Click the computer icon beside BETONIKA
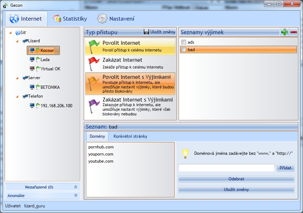Image resolution: width=303 pixels, height=213 pixels. click(x=32, y=87)
